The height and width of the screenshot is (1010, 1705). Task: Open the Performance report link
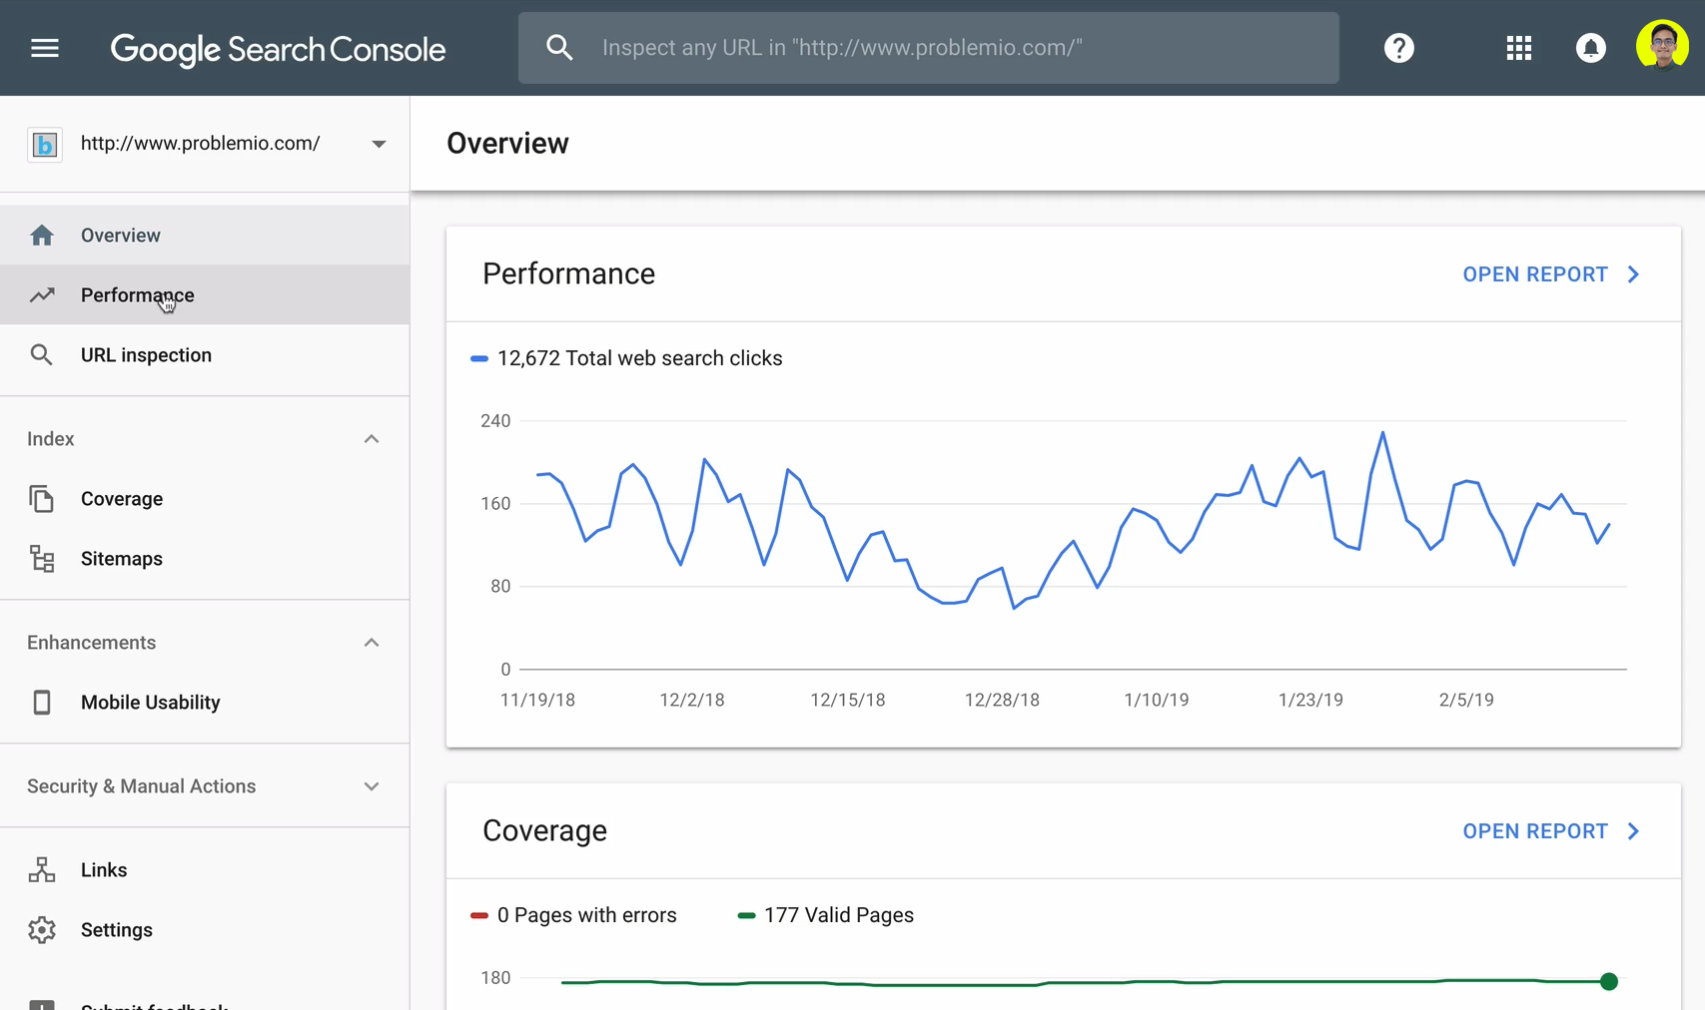pos(1550,274)
